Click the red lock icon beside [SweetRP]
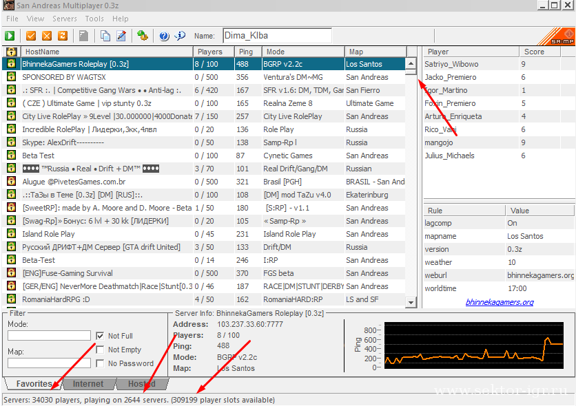576x406 pixels. coord(12,208)
